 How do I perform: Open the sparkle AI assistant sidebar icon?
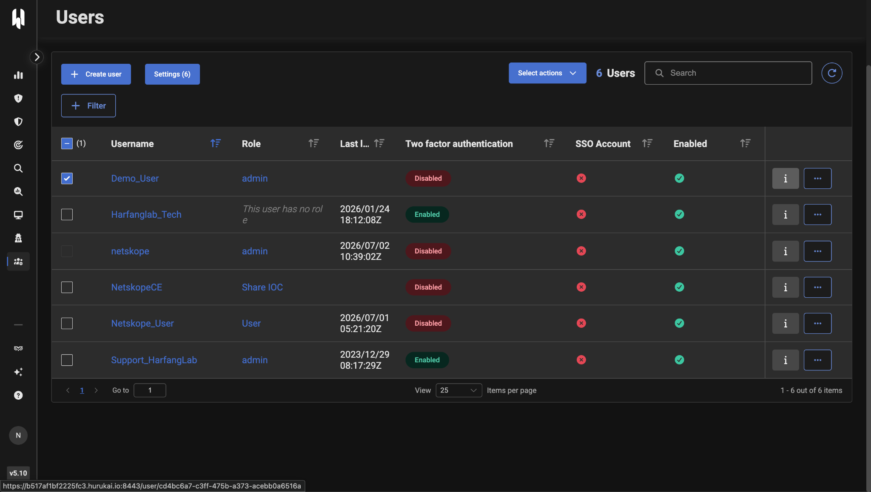coord(18,372)
